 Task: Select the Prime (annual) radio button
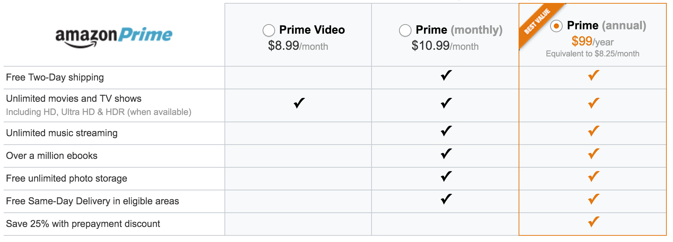556,26
